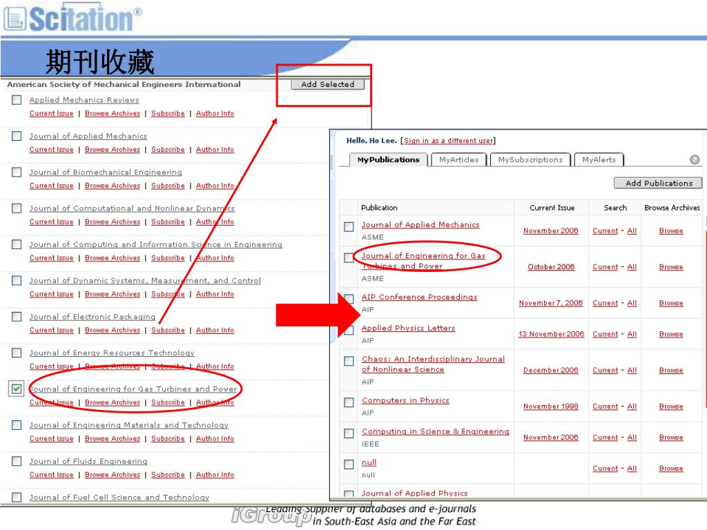Switch to the MyAlerts tab
Screen dimensions: 707x530
(599, 159)
